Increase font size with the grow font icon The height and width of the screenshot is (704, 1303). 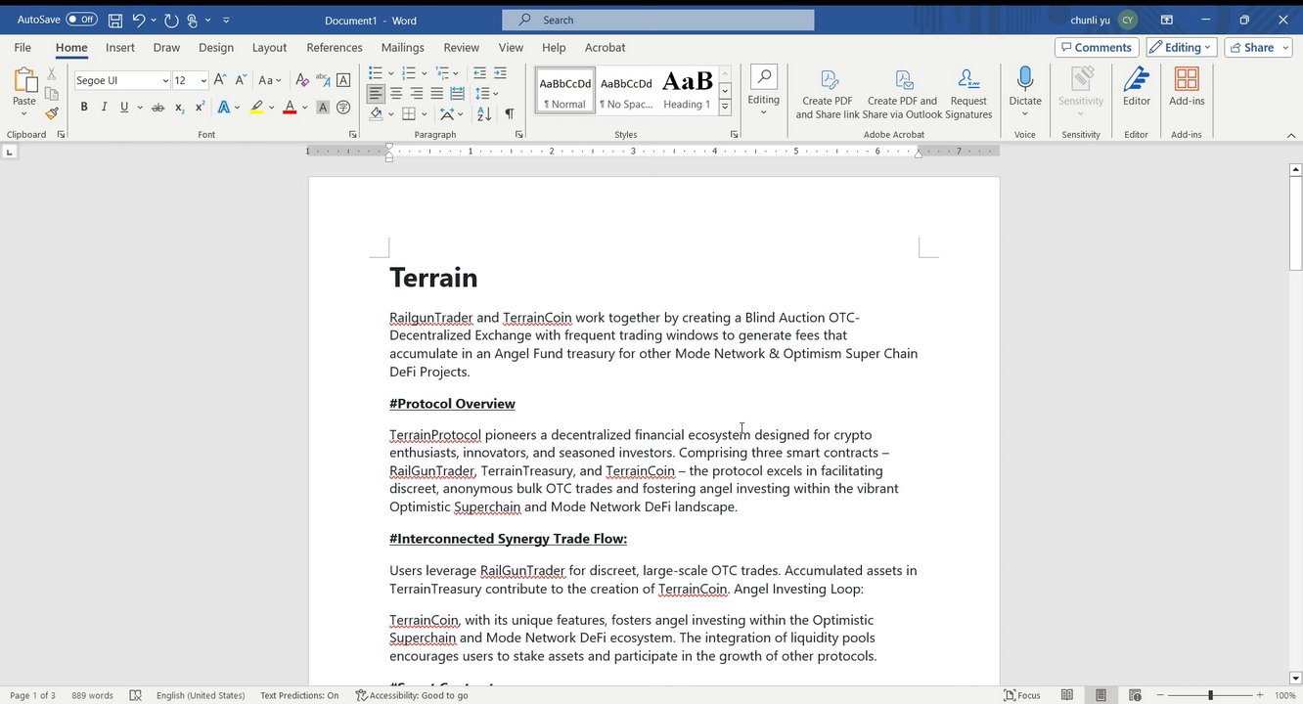(x=220, y=80)
